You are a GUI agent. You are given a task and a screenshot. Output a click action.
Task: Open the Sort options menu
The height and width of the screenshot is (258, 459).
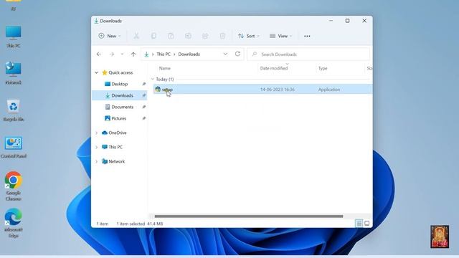(x=249, y=36)
